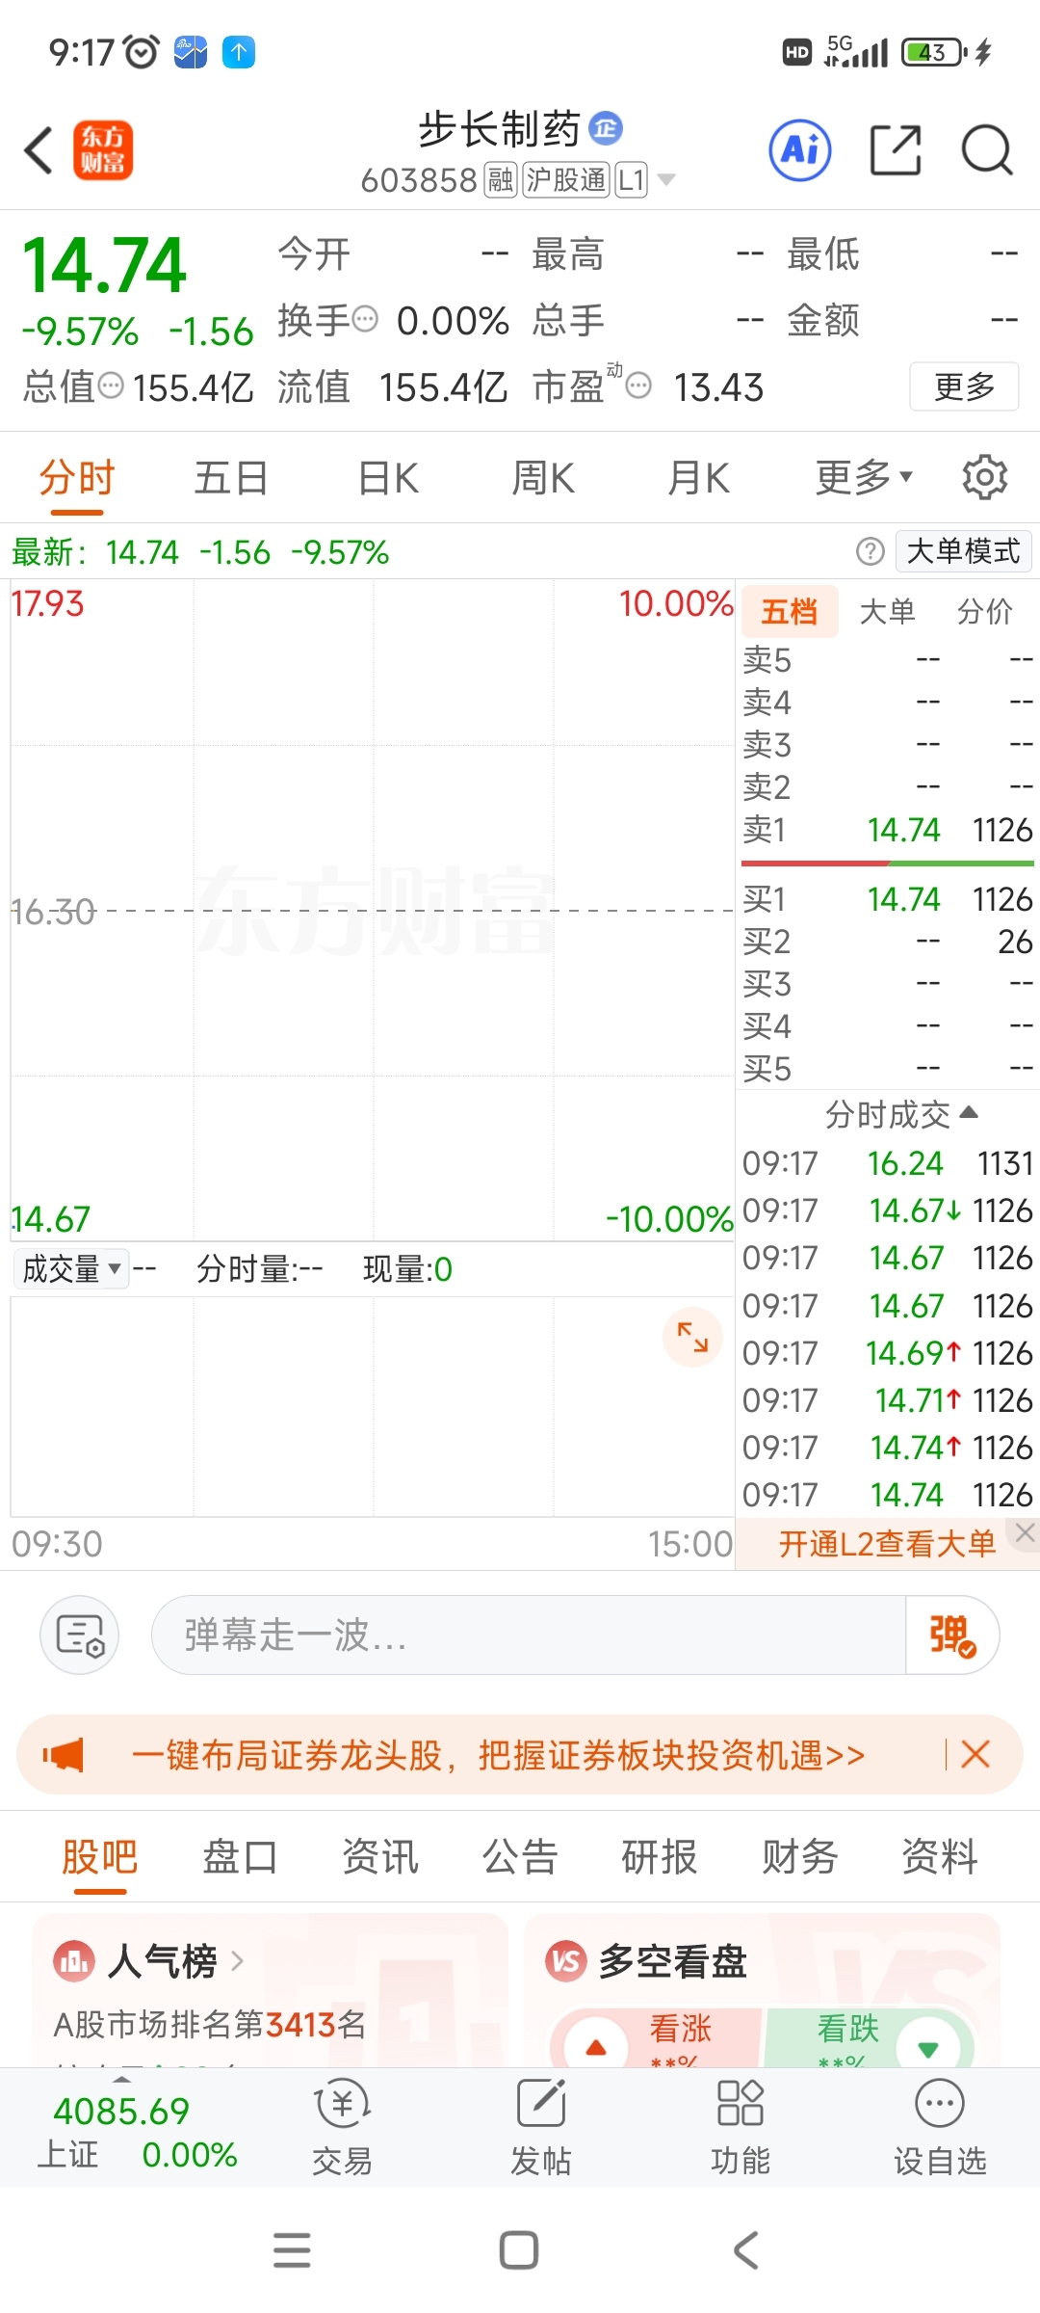1040x2313 pixels.
Task: Close the 开通L2 prompt
Action: [x=1025, y=1532]
